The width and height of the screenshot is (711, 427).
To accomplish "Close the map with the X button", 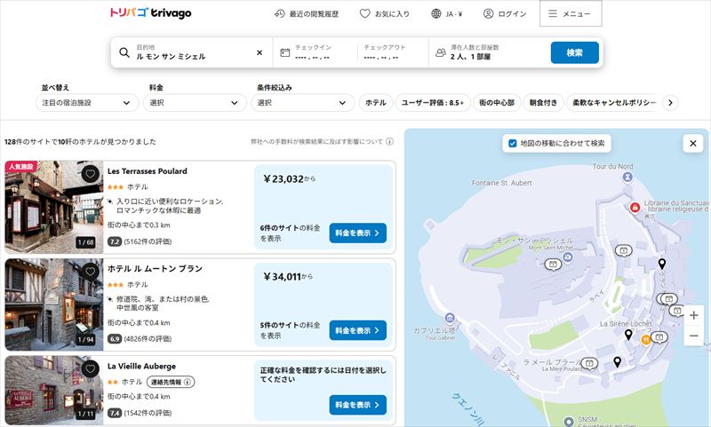I will (x=693, y=144).
